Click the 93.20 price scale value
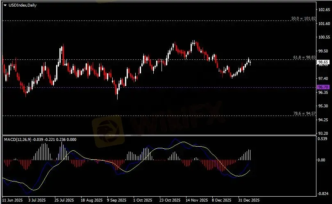Image resolution: width=332 pixels, height=204 pixels. [x=324, y=134]
